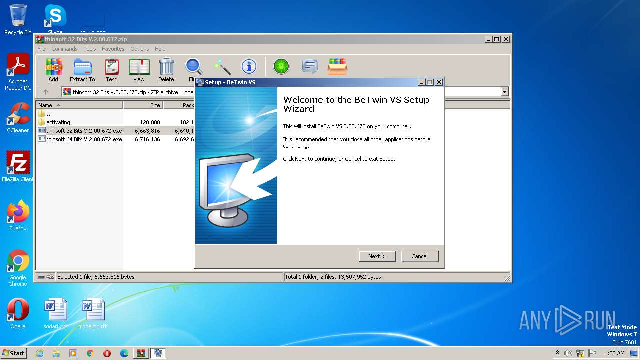The image size is (640, 360).
Task: Select the parent folder '..' entry
Action: 44,114
